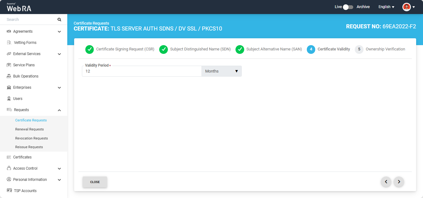423x198 pixels.
Task: Select Subject Distinguished Name (SDN) step label
Action: point(200,49)
